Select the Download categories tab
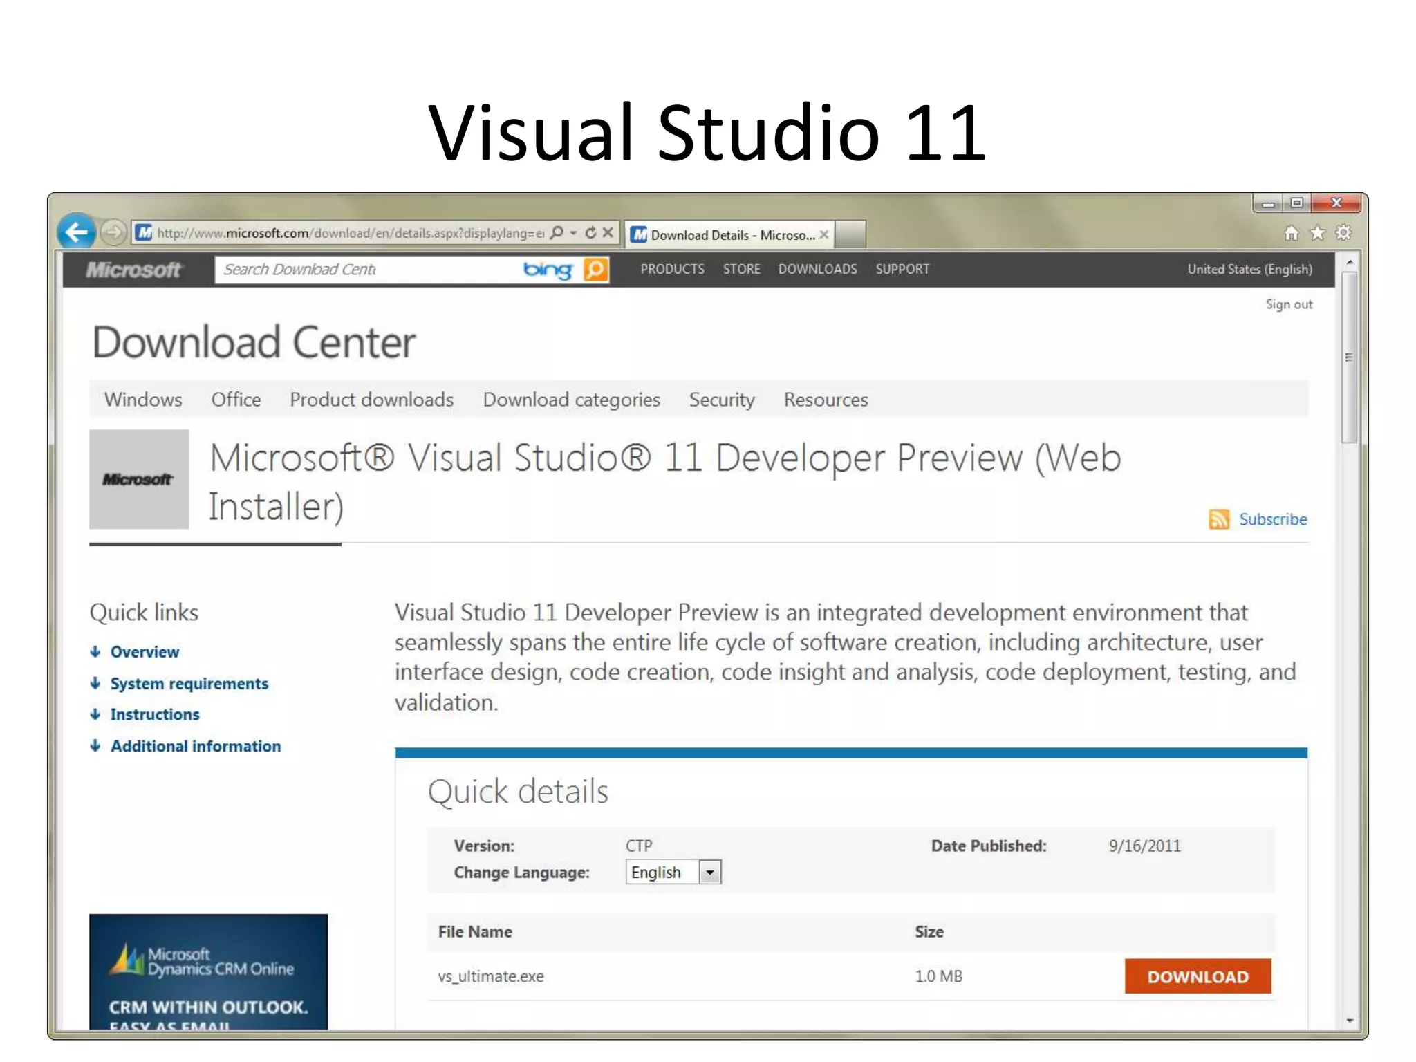The height and width of the screenshot is (1062, 1416). coord(571,400)
